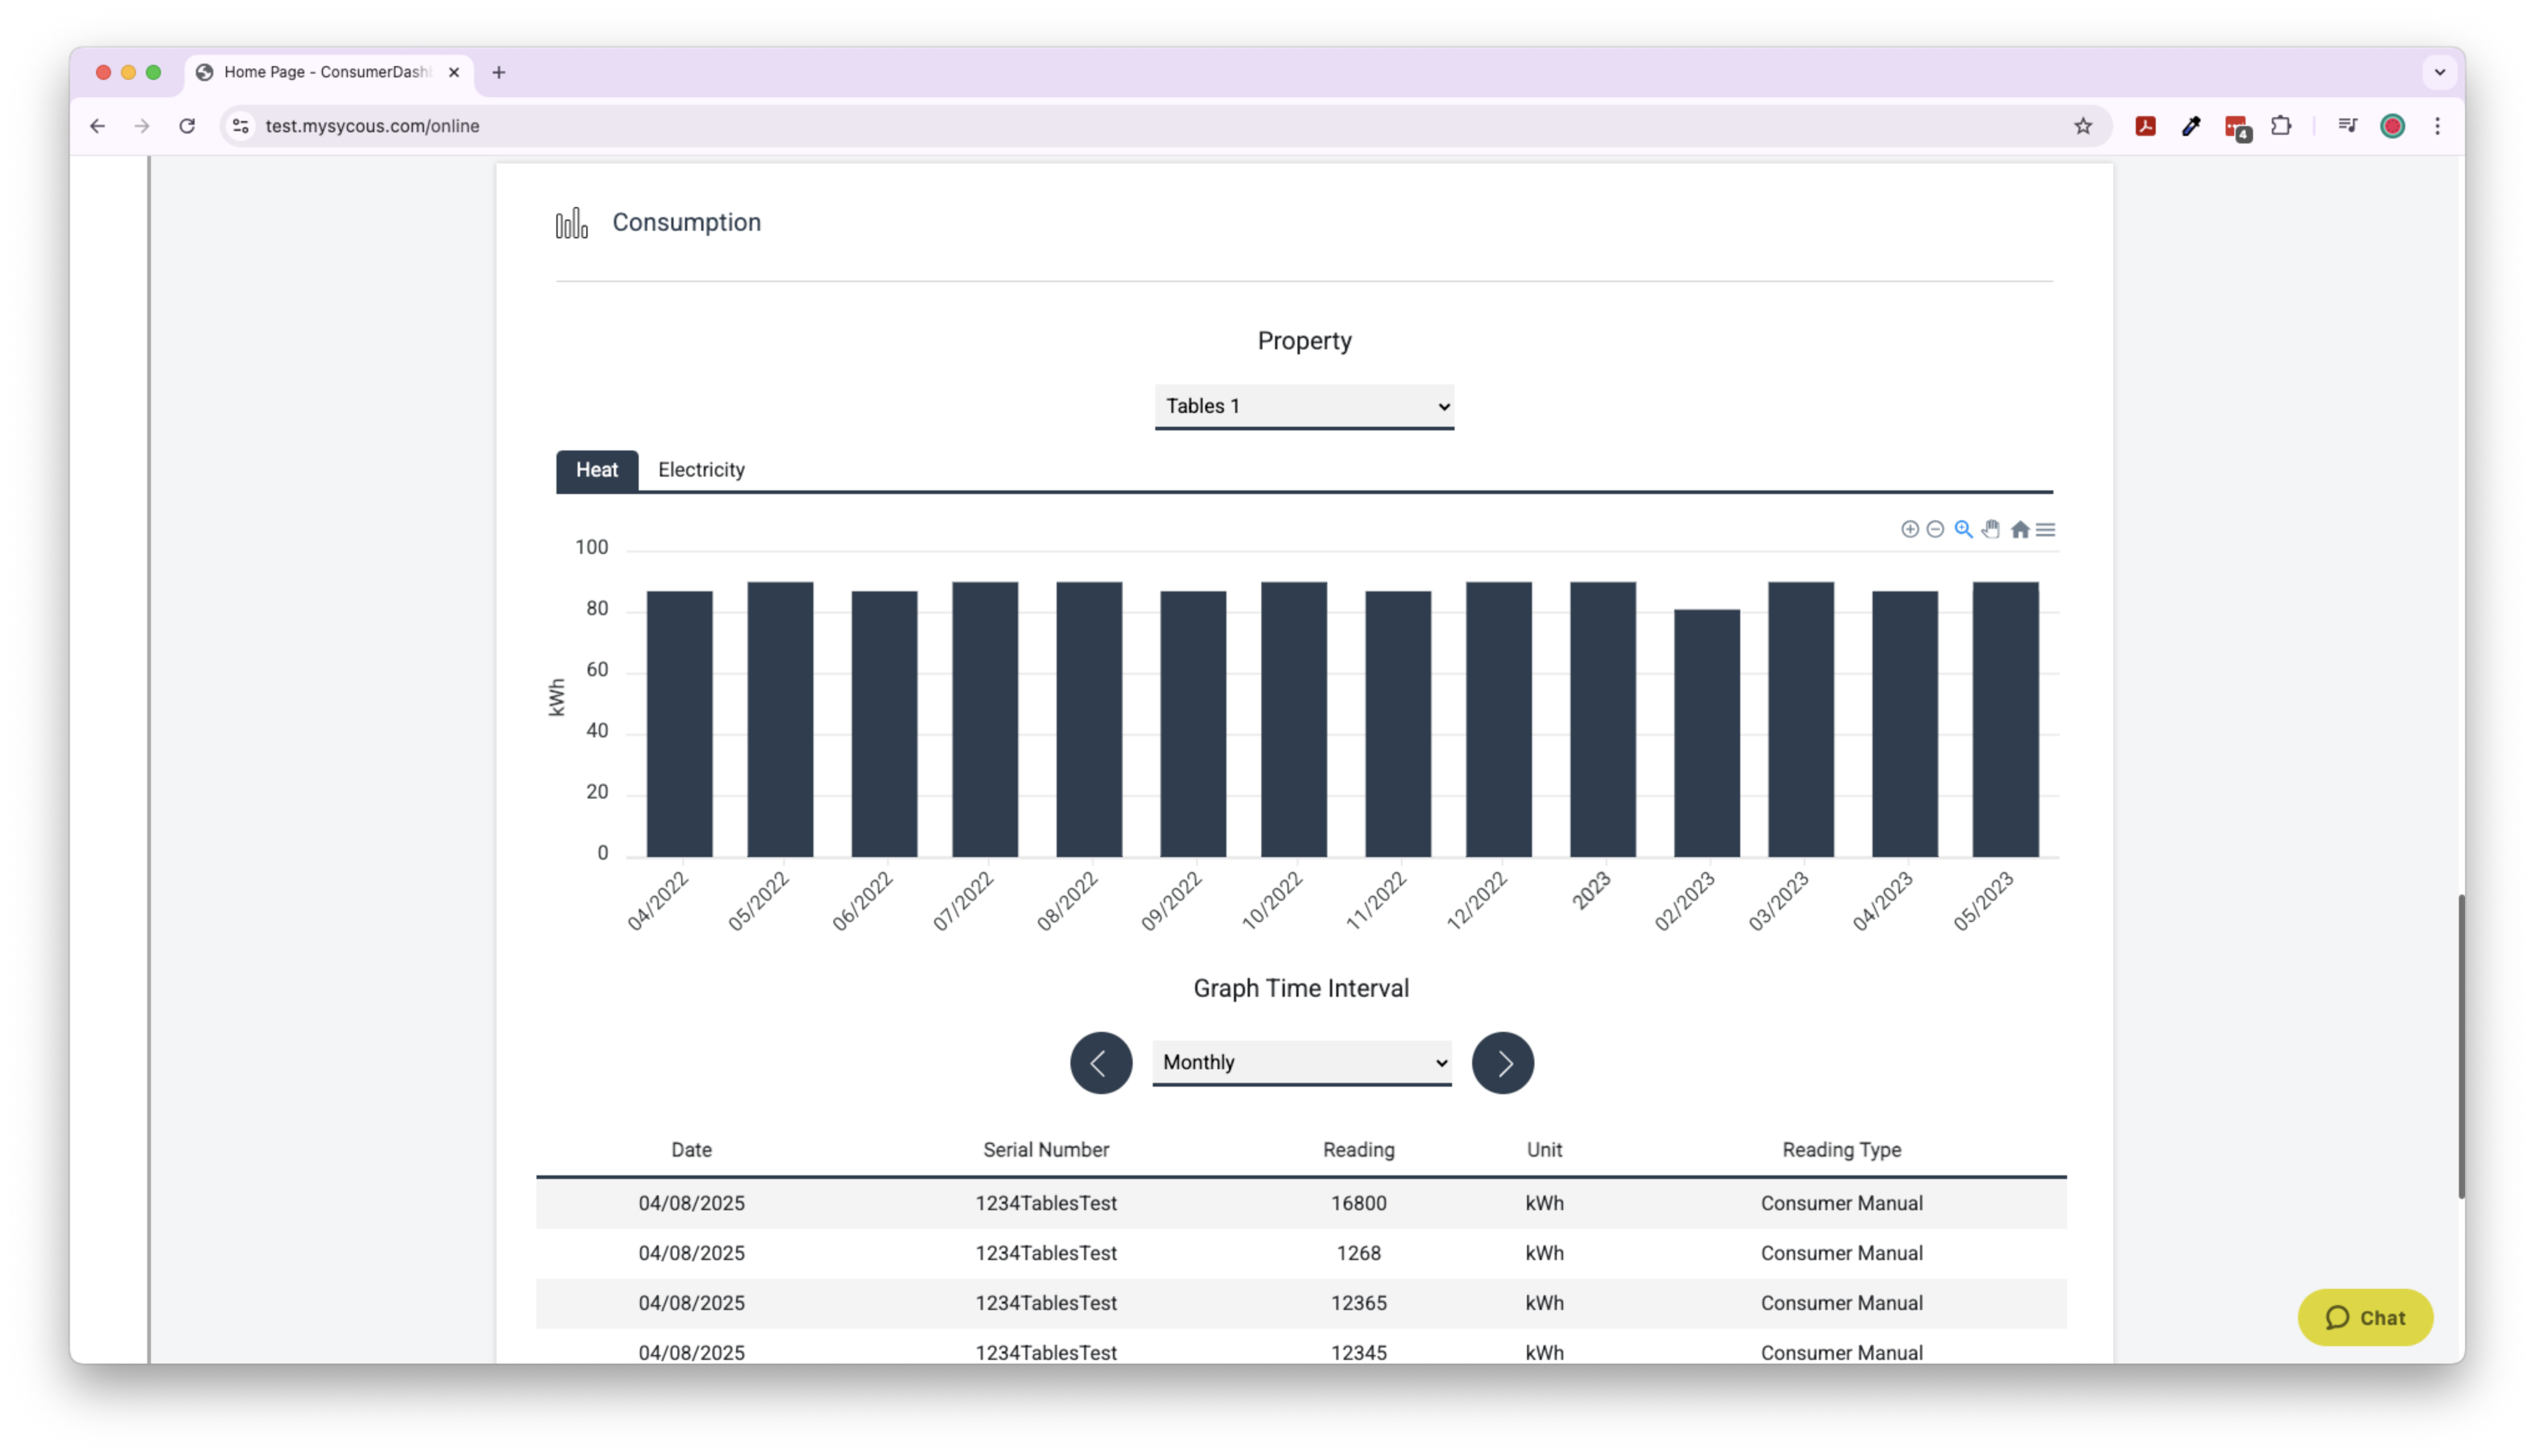Go to previous time interval
This screenshot has width=2535, height=1456.
1100,1062
